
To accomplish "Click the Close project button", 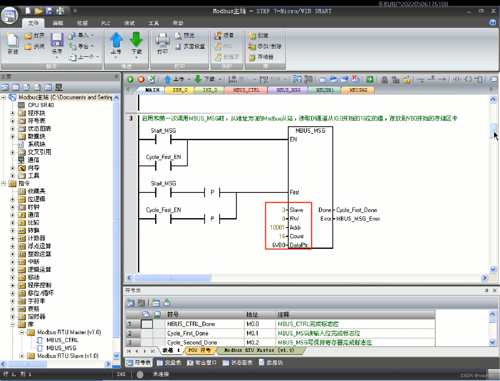I will click(x=34, y=46).
